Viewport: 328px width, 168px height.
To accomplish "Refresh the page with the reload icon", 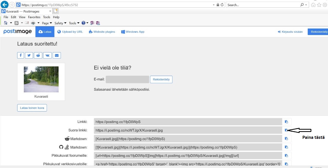I will point(222,5).
